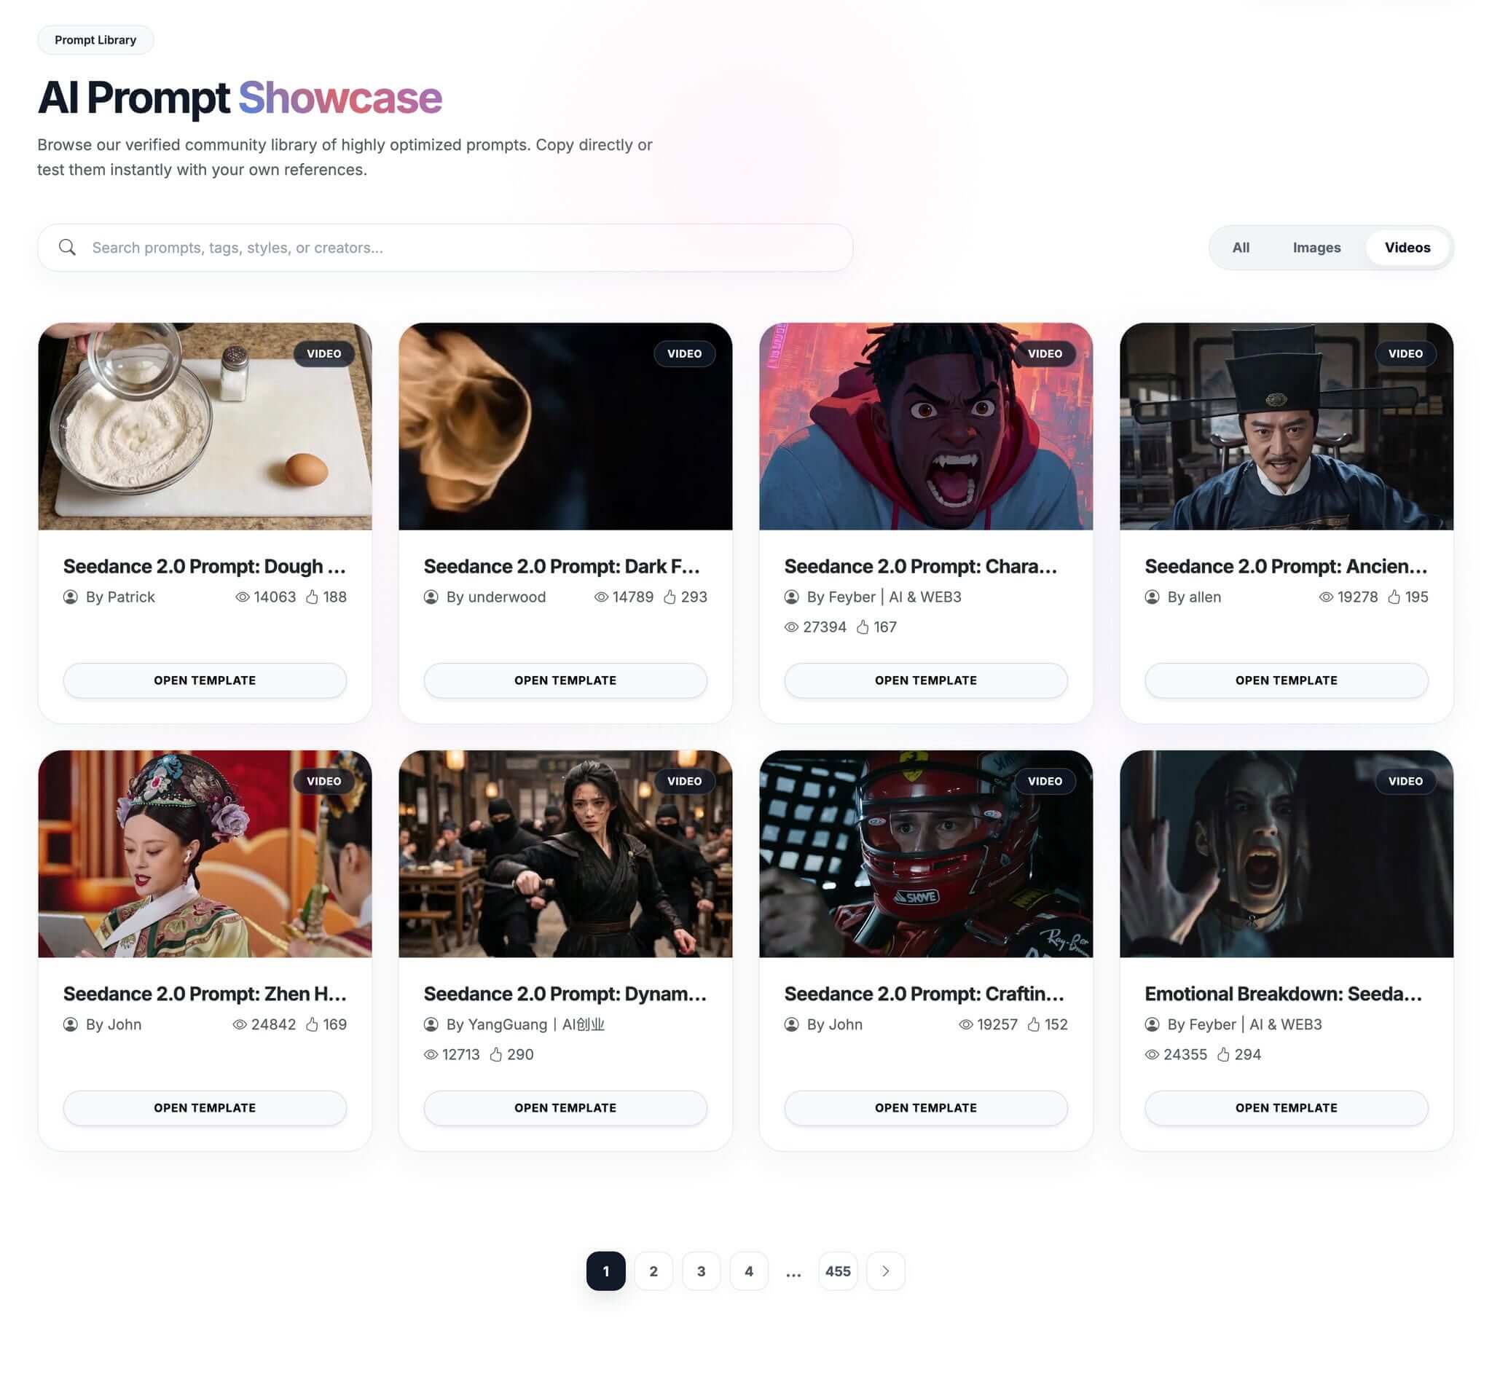Image resolution: width=1492 pixels, height=1382 pixels.
Task: Open title Seedance 2.0 Prompt: Dynam...
Action: tap(565, 994)
